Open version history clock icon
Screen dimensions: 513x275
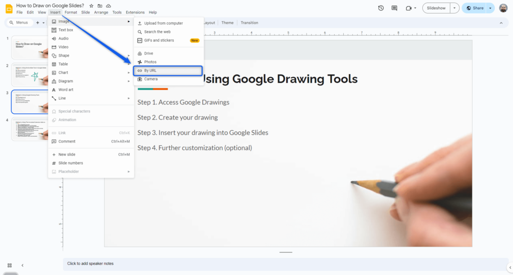tap(381, 8)
